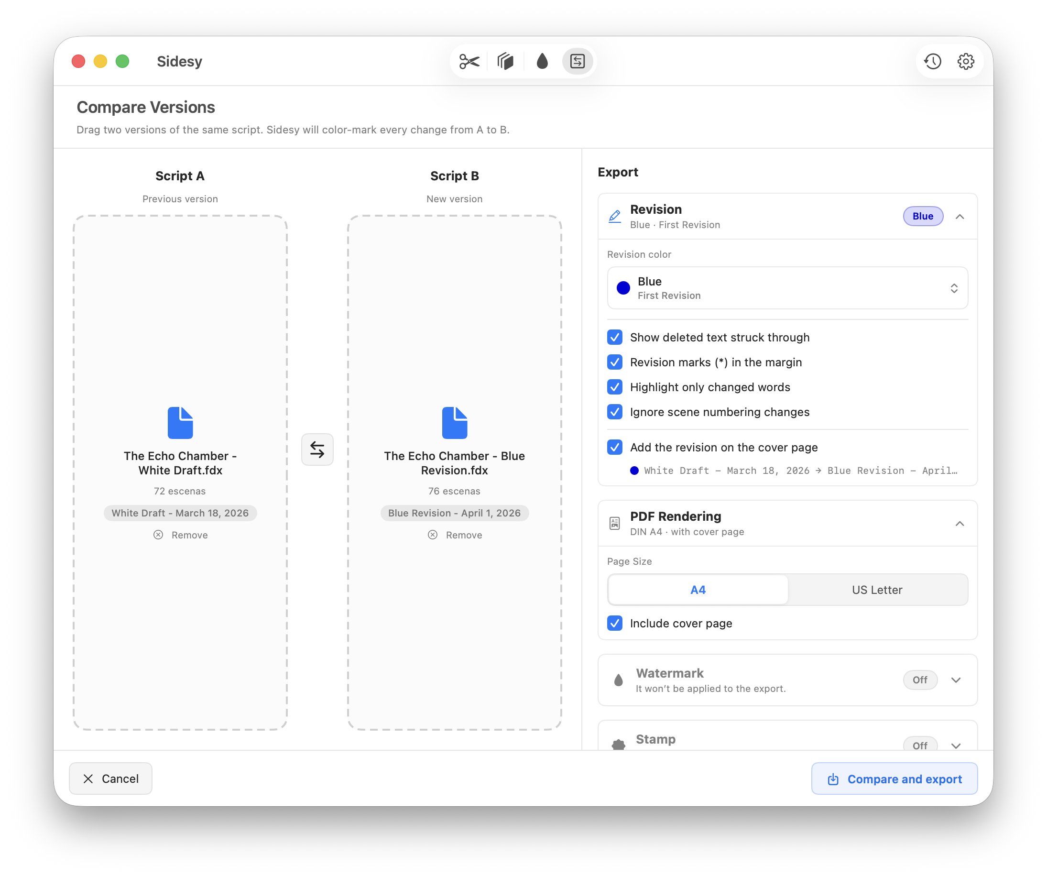Click the 'Blue Revision - April 1, 2026' tag
This screenshot has width=1047, height=877.
(454, 513)
